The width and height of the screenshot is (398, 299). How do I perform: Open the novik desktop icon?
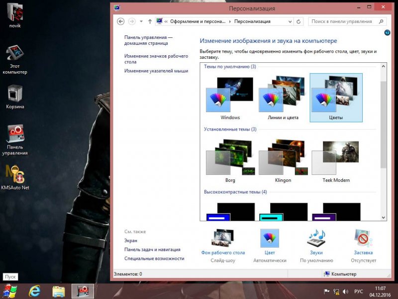[15, 16]
